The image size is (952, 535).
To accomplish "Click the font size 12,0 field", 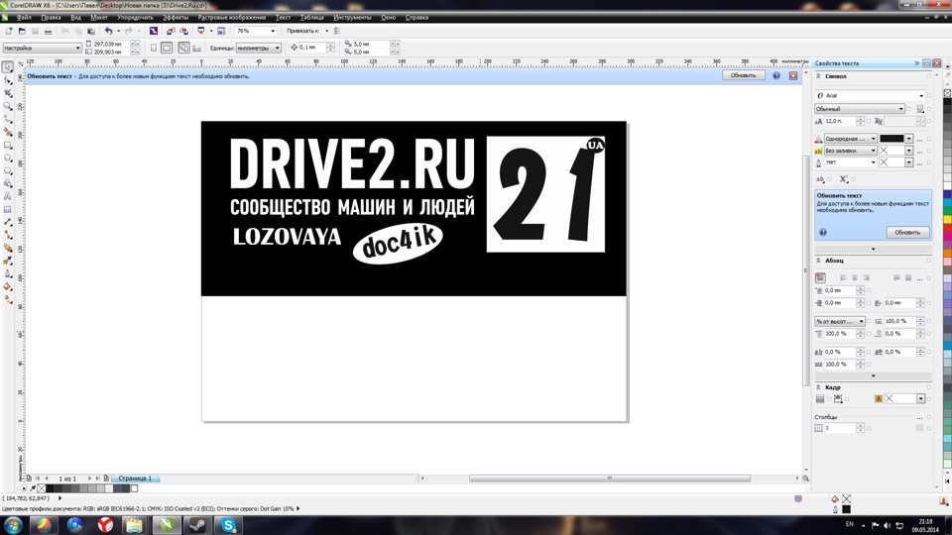I will click(840, 122).
